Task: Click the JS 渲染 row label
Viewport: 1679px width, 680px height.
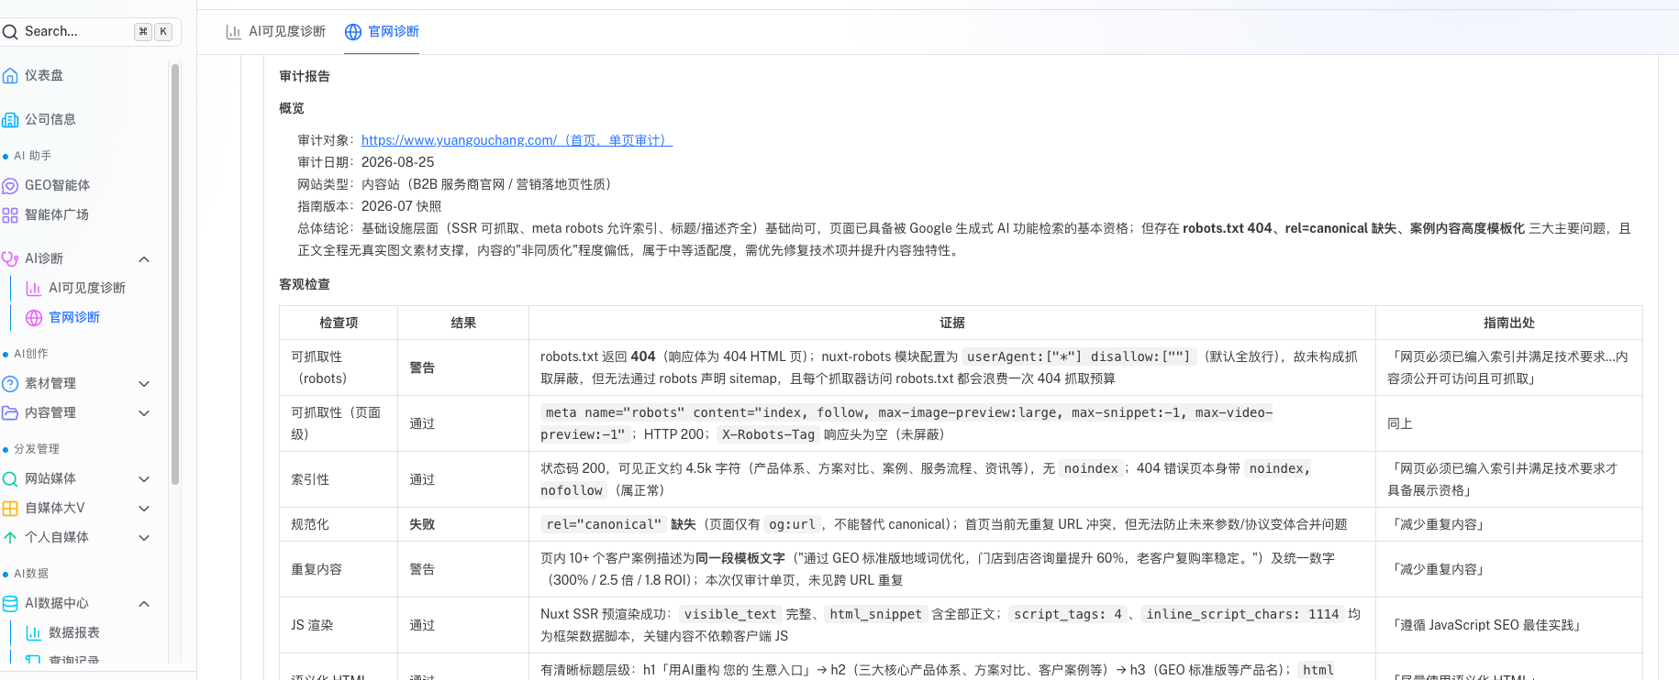Action: point(312,625)
